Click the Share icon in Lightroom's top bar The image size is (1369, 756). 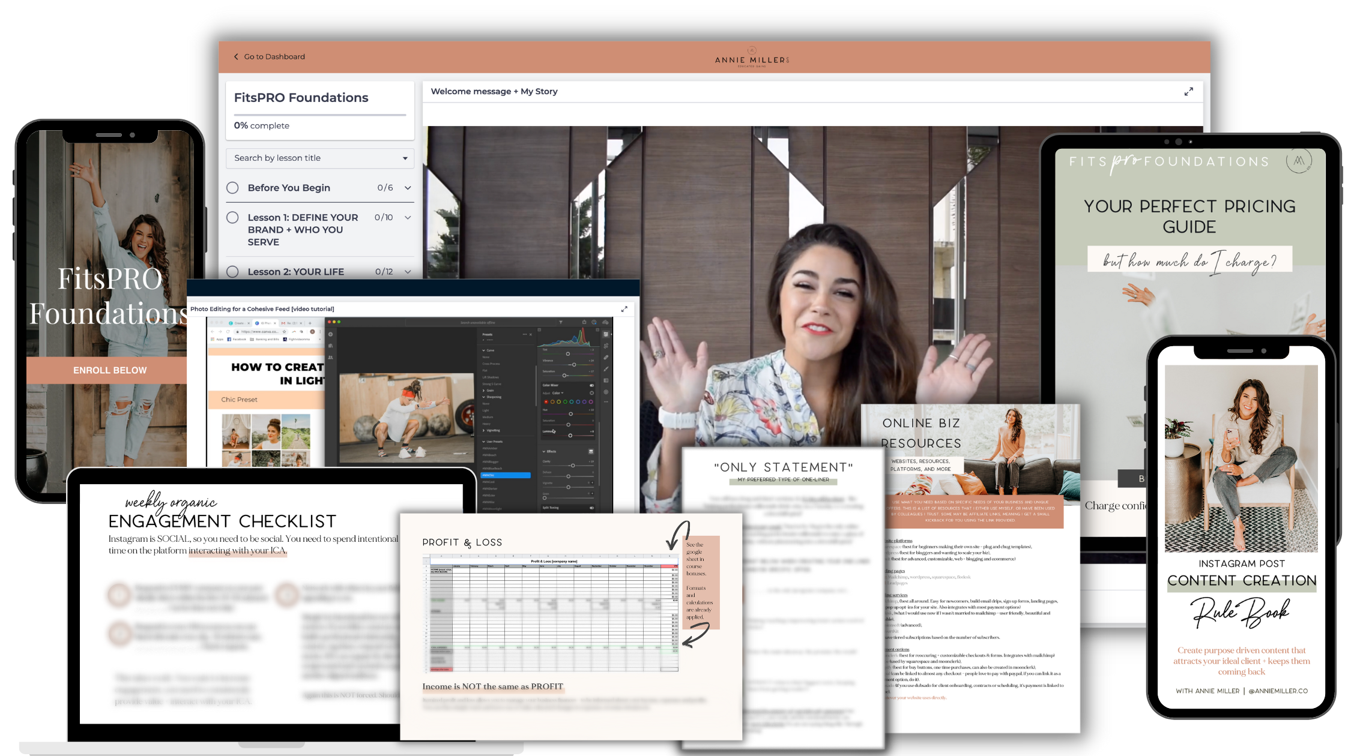tap(584, 322)
